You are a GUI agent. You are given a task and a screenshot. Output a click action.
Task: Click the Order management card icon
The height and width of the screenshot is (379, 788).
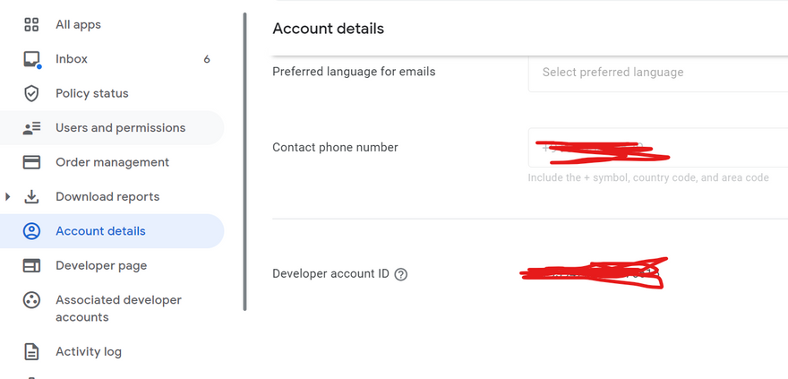click(31, 162)
